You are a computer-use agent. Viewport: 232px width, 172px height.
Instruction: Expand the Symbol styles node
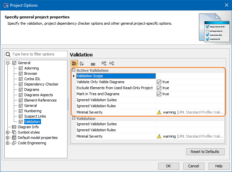tap(8, 132)
